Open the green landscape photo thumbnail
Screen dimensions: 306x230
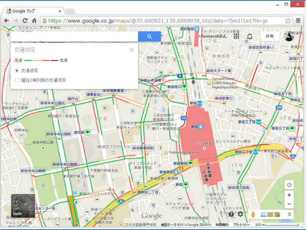pos(277,215)
